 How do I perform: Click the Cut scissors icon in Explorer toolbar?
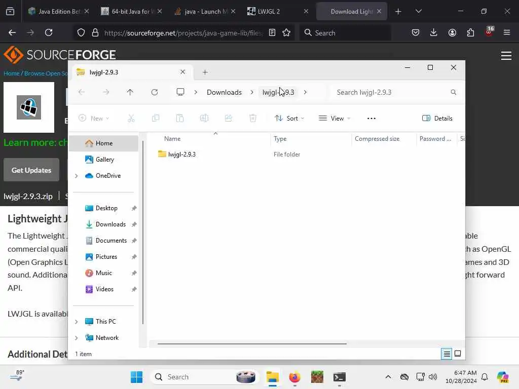131,118
